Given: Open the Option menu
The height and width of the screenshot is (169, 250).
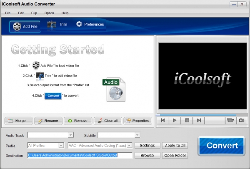Looking at the screenshot, I should [x=49, y=13].
